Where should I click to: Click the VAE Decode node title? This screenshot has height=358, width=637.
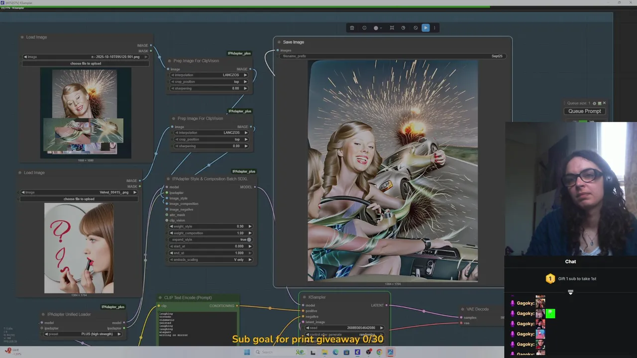pos(477,309)
